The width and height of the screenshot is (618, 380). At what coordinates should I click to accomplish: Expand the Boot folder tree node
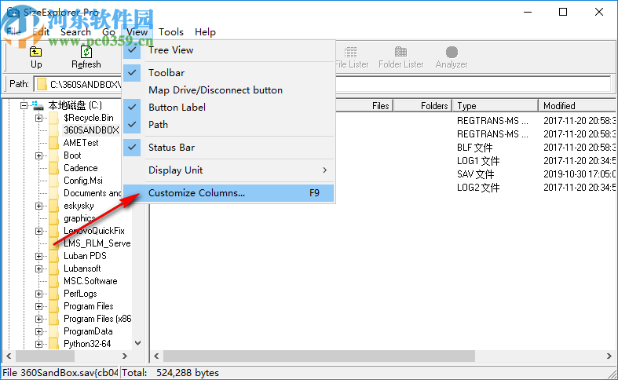[38, 155]
